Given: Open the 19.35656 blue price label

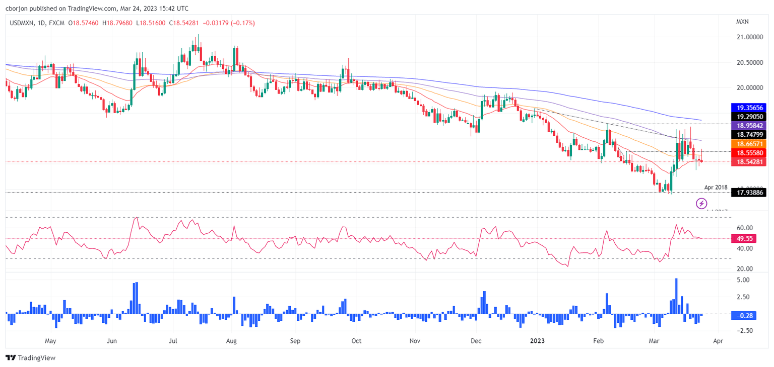Looking at the screenshot, I should 749,107.
